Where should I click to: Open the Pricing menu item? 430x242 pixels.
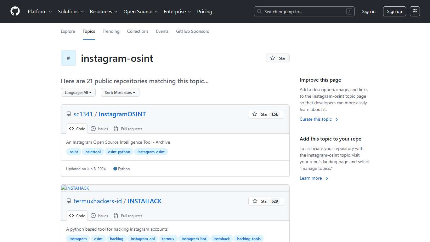click(205, 11)
